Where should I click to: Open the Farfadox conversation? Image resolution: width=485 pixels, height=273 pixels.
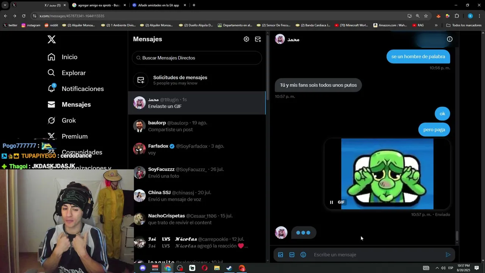197,149
